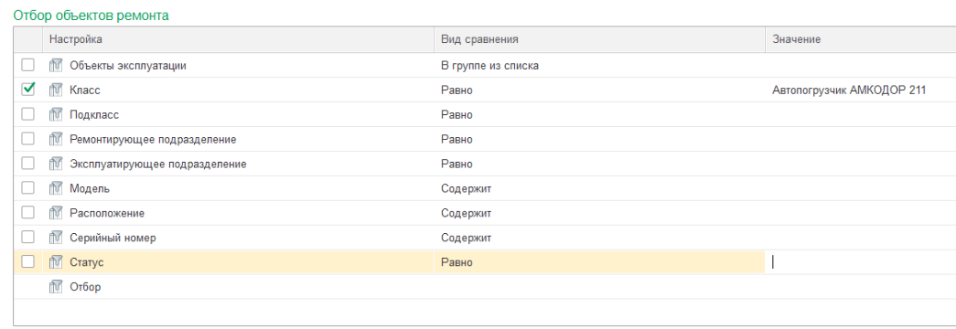Click the filter icon beside Серийный номер

coord(57,239)
